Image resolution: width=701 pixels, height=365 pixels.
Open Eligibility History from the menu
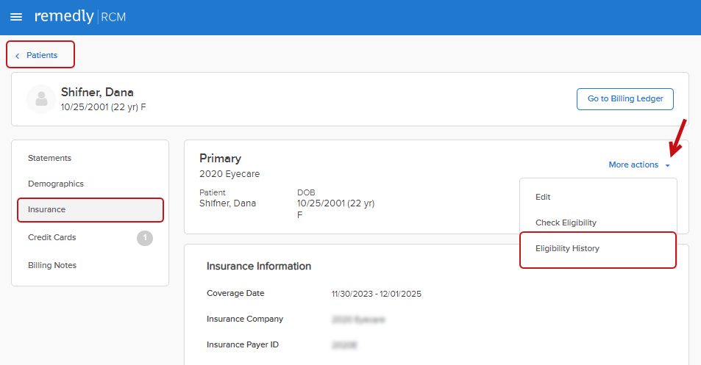coord(567,248)
